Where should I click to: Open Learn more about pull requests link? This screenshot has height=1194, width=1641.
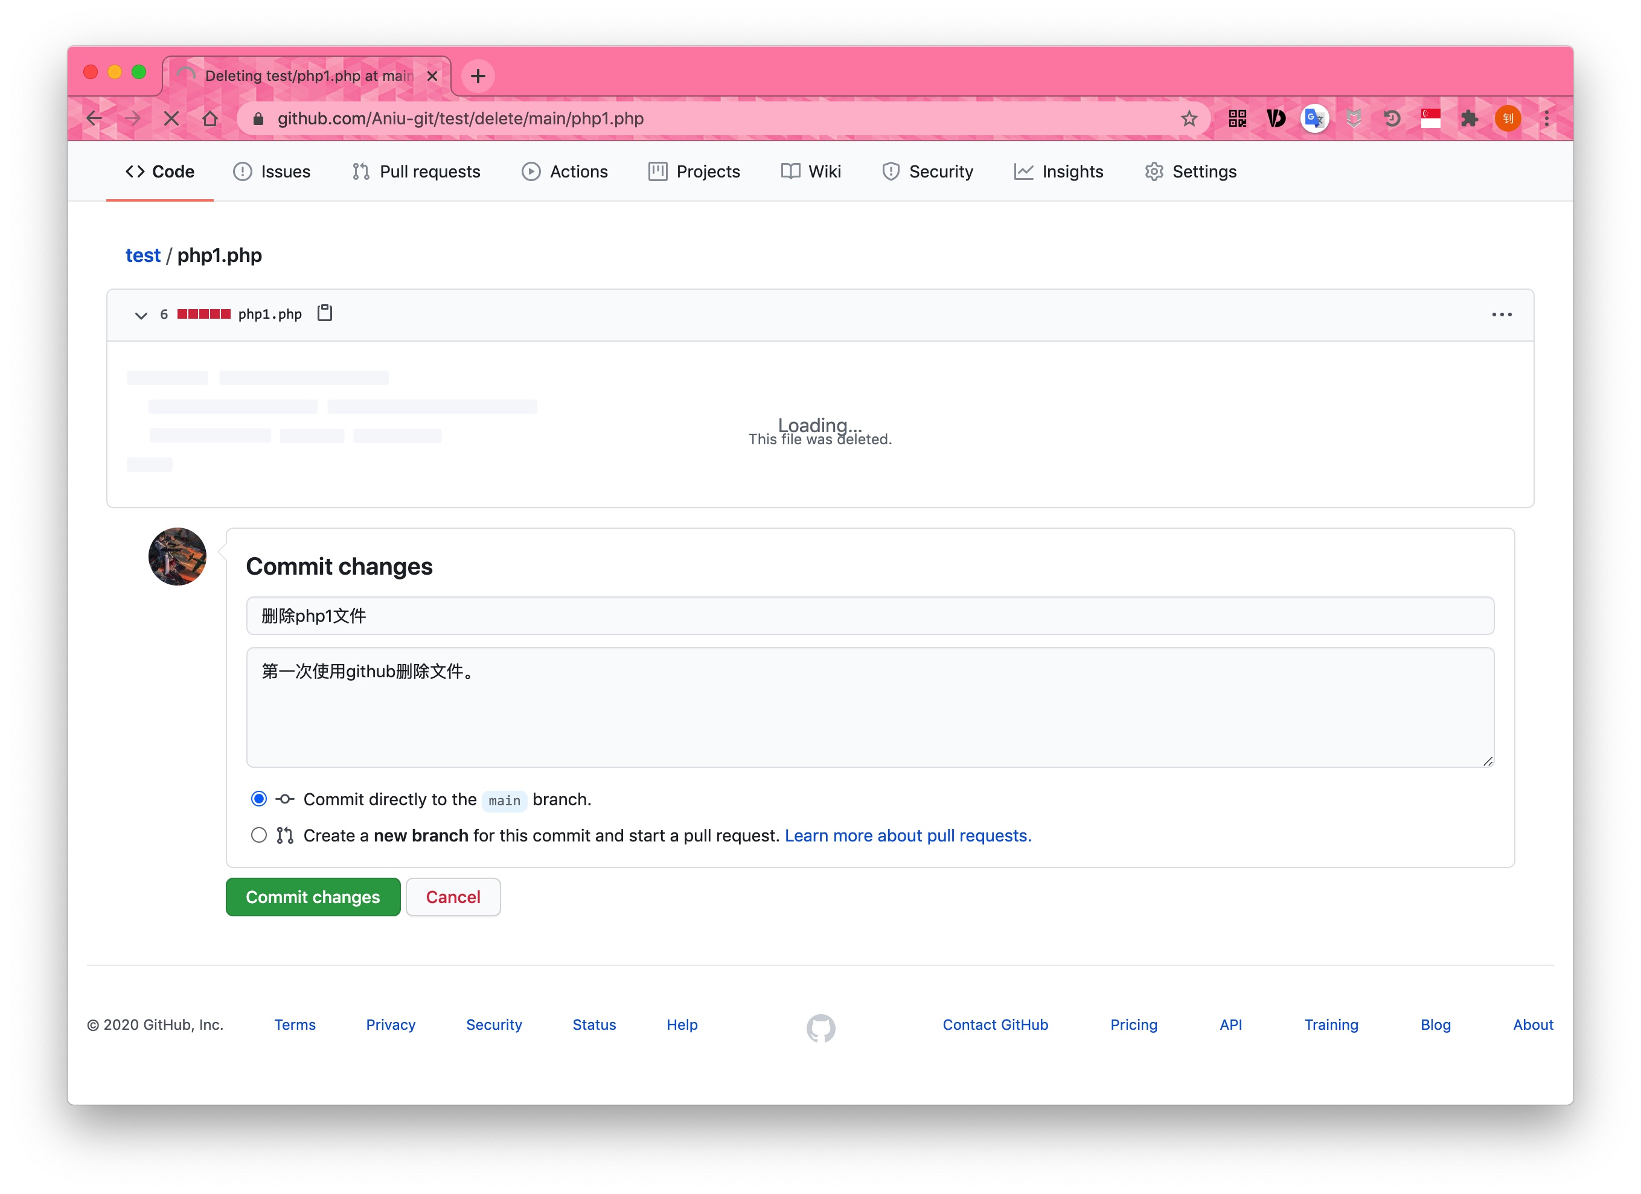(x=907, y=835)
